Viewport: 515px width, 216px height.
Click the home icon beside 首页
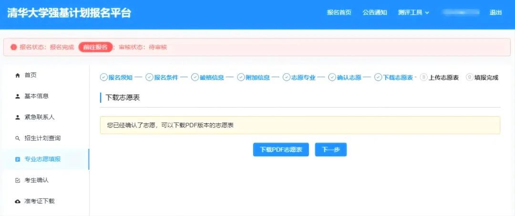(x=18, y=75)
